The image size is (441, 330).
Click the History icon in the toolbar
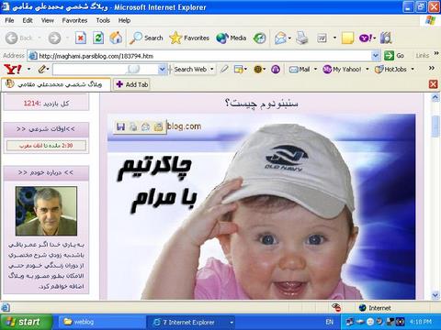point(260,38)
